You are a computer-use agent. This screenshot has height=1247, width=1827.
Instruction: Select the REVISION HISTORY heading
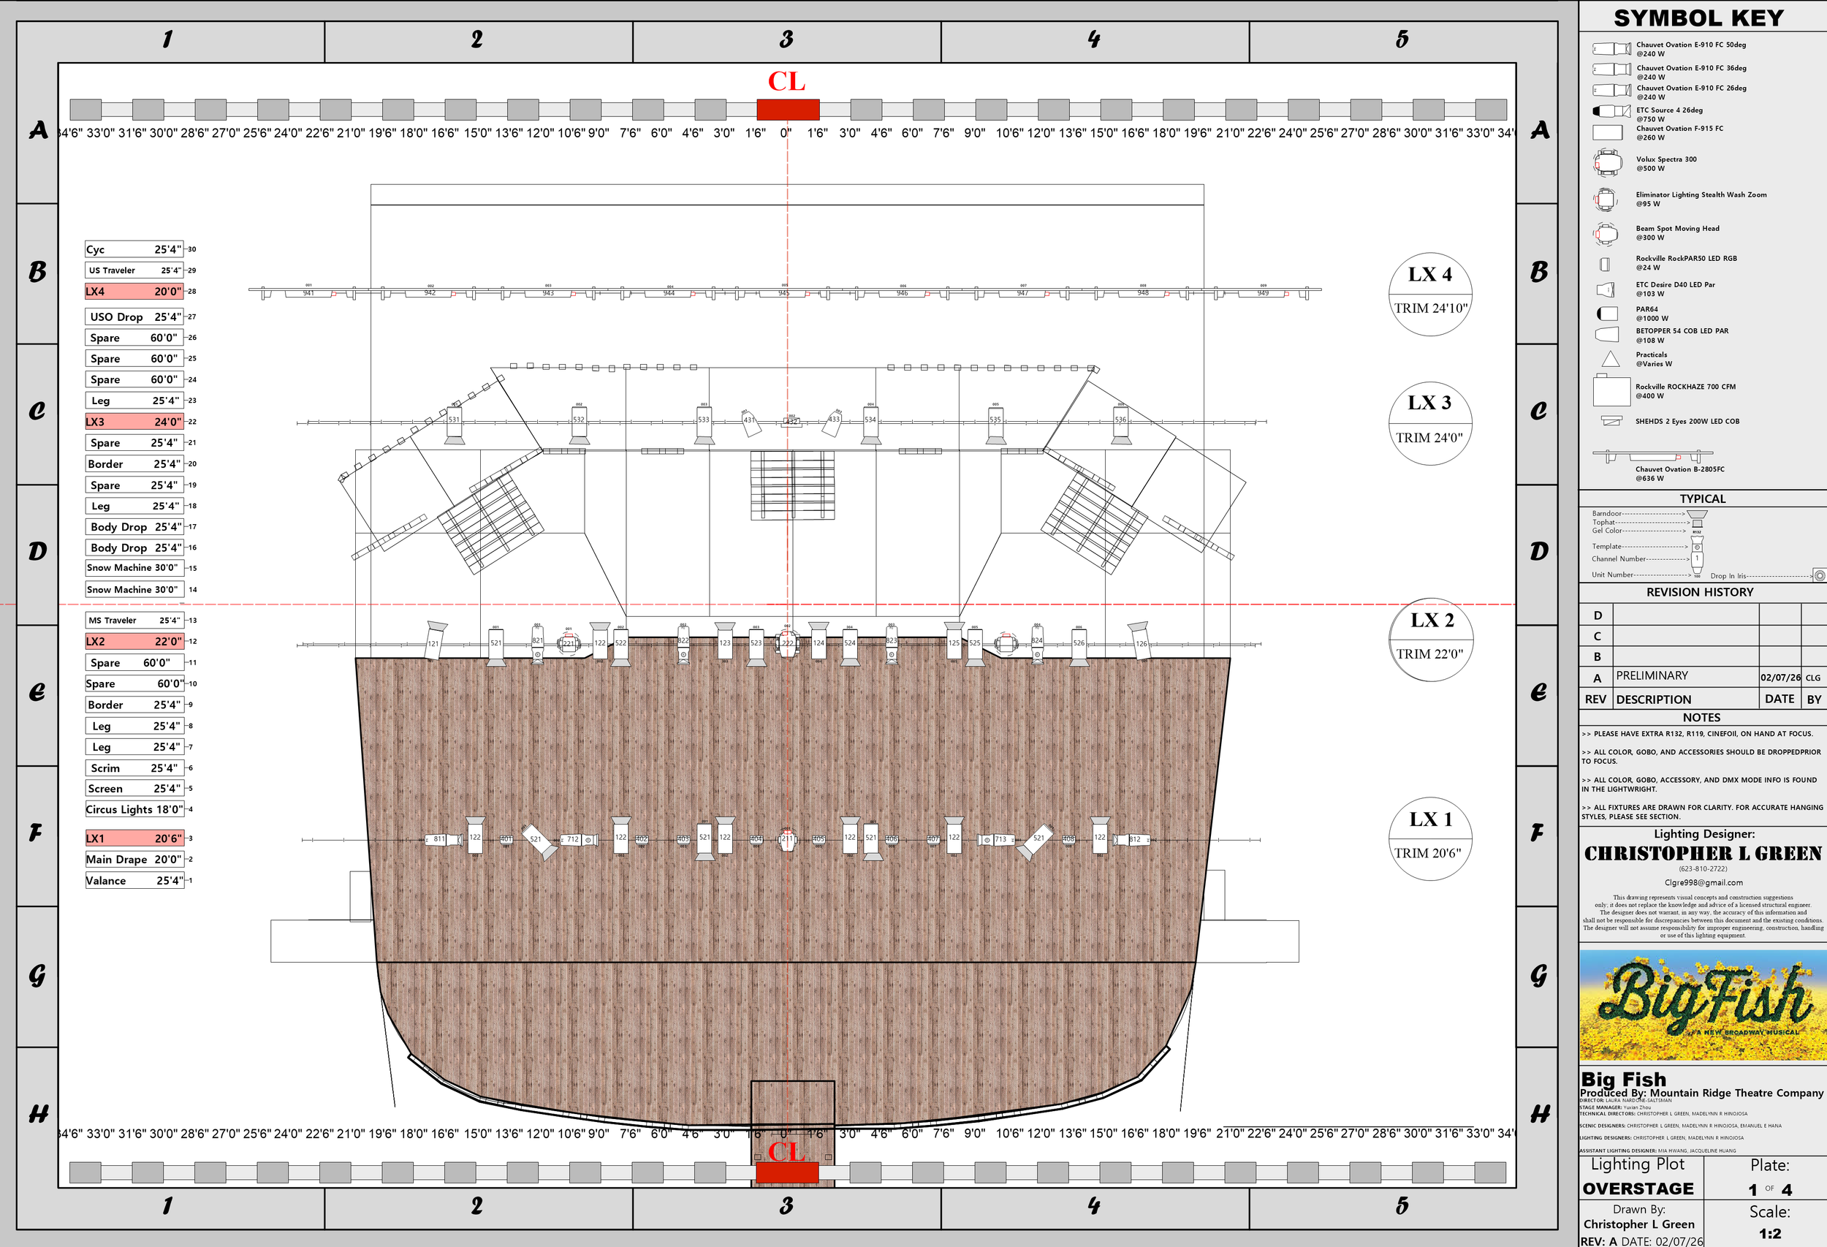pyautogui.click(x=1700, y=592)
